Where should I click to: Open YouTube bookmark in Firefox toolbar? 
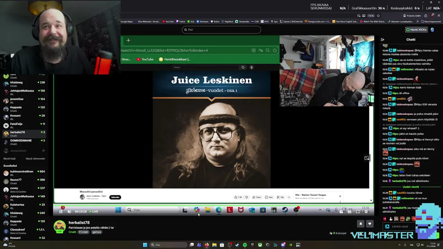point(168,21)
